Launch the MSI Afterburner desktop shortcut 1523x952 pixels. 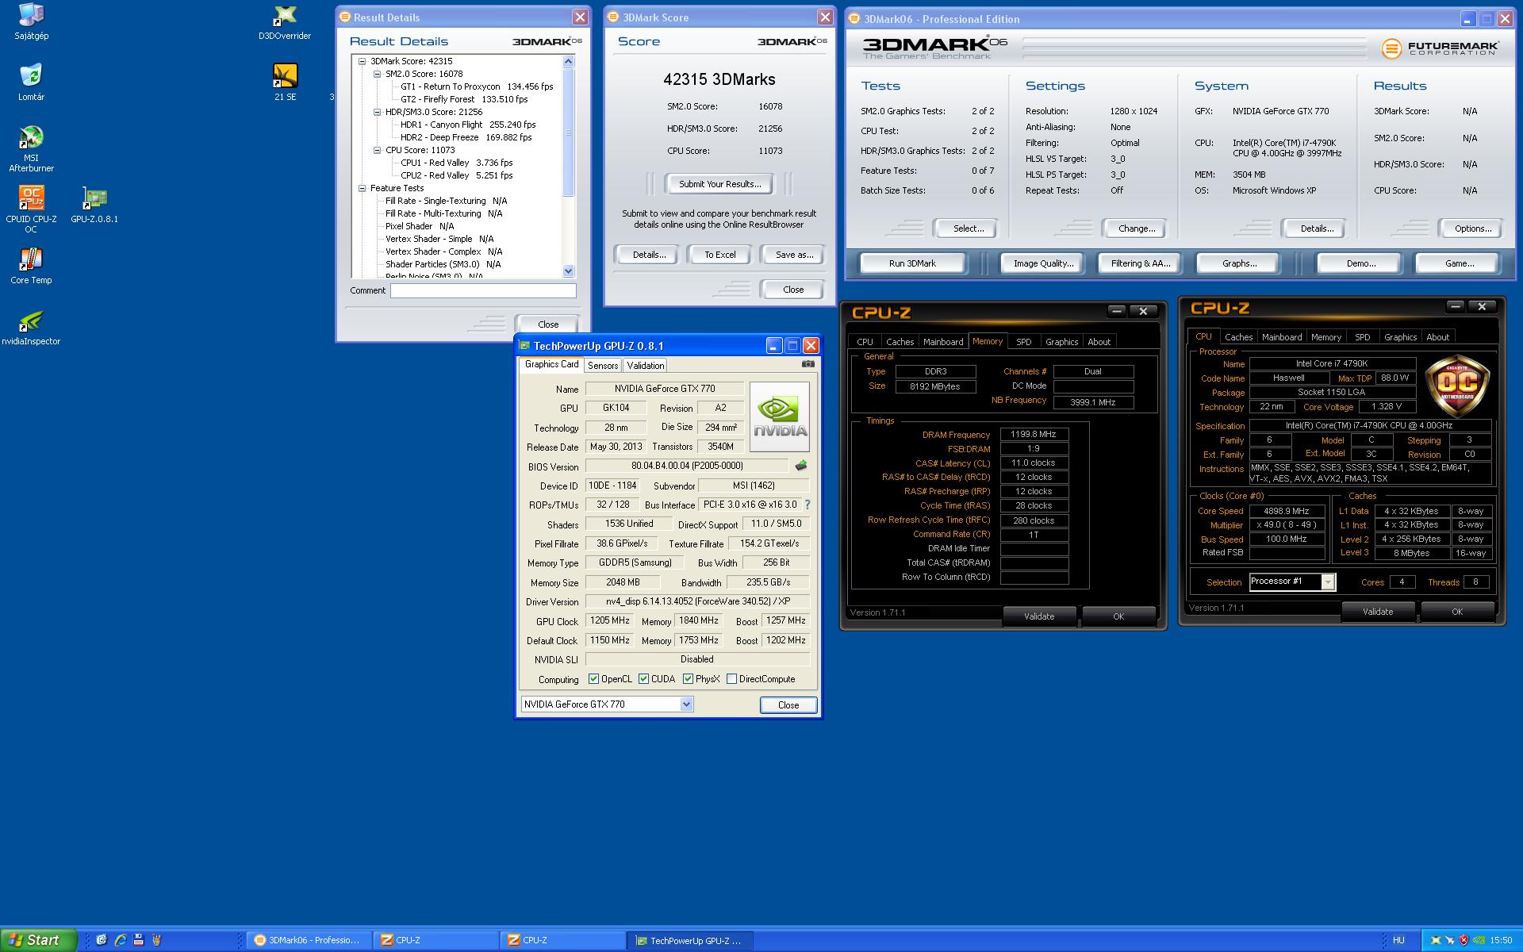[31, 148]
